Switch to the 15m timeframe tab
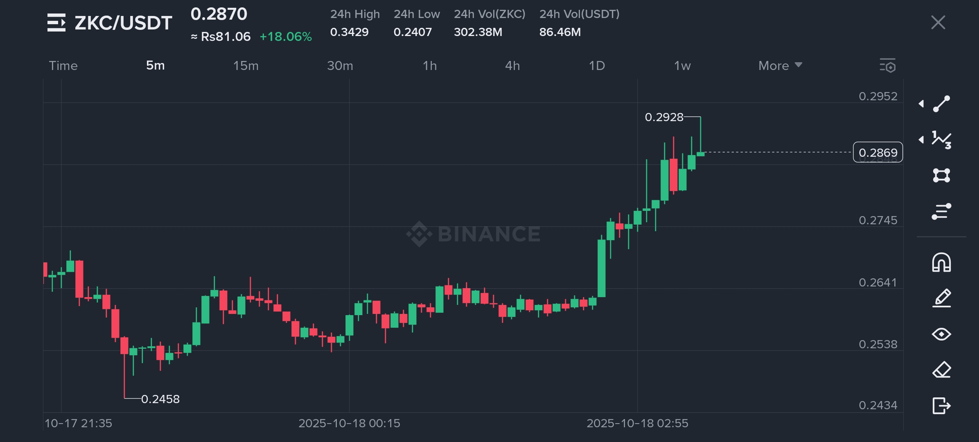The height and width of the screenshot is (442, 979). point(246,65)
